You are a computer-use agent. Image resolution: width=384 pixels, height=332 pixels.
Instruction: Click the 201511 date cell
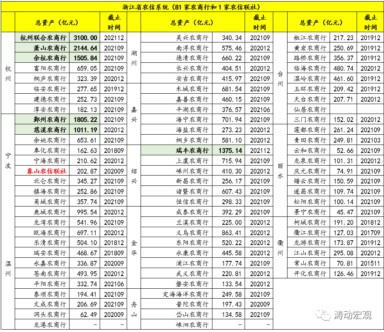pos(370,263)
